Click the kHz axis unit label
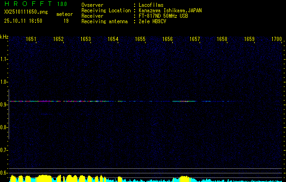Screen dimensions: 286x182 4,37
